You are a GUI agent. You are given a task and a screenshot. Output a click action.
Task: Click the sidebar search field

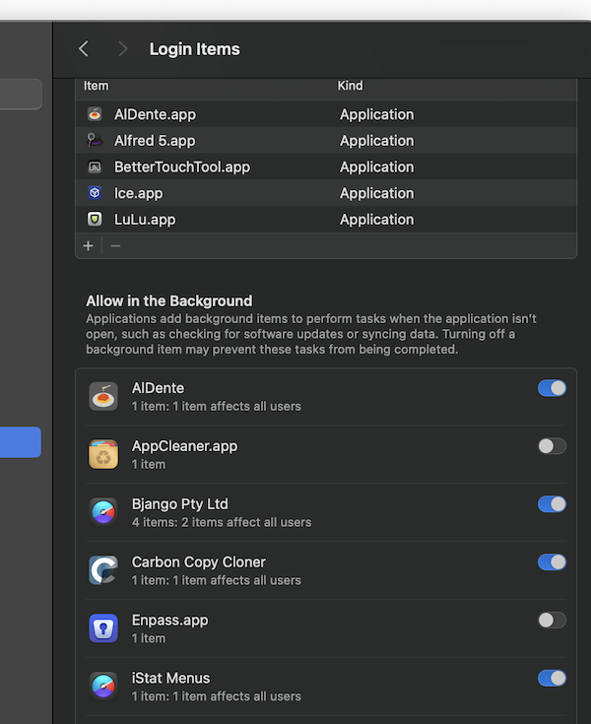point(21,95)
